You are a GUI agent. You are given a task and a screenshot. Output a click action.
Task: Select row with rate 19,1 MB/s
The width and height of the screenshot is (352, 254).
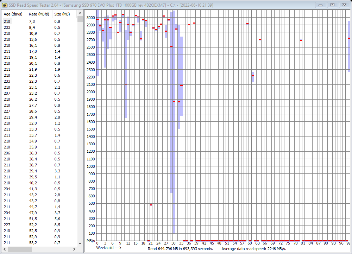[39, 57]
